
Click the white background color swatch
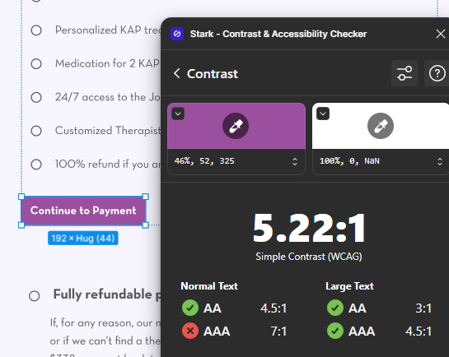[x=381, y=126]
